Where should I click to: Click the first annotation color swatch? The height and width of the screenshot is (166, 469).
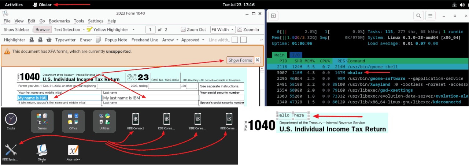[x=235, y=40]
